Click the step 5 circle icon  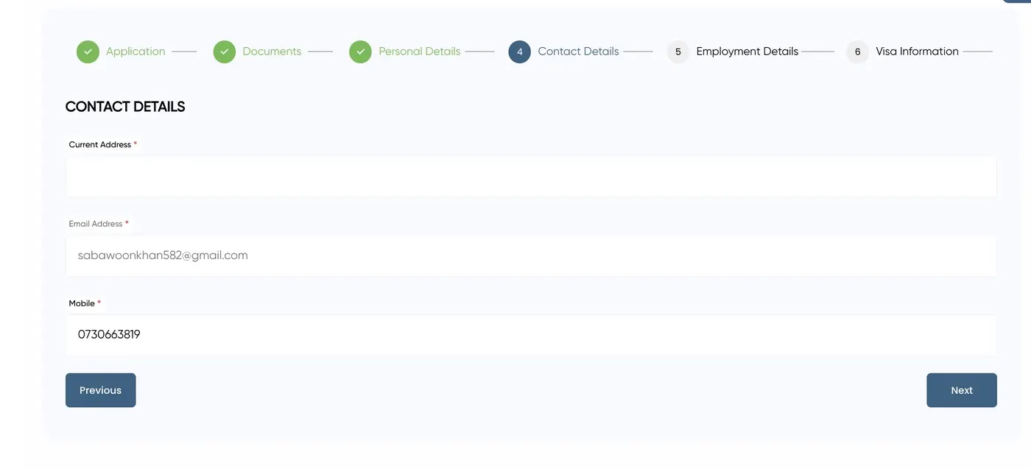(678, 52)
